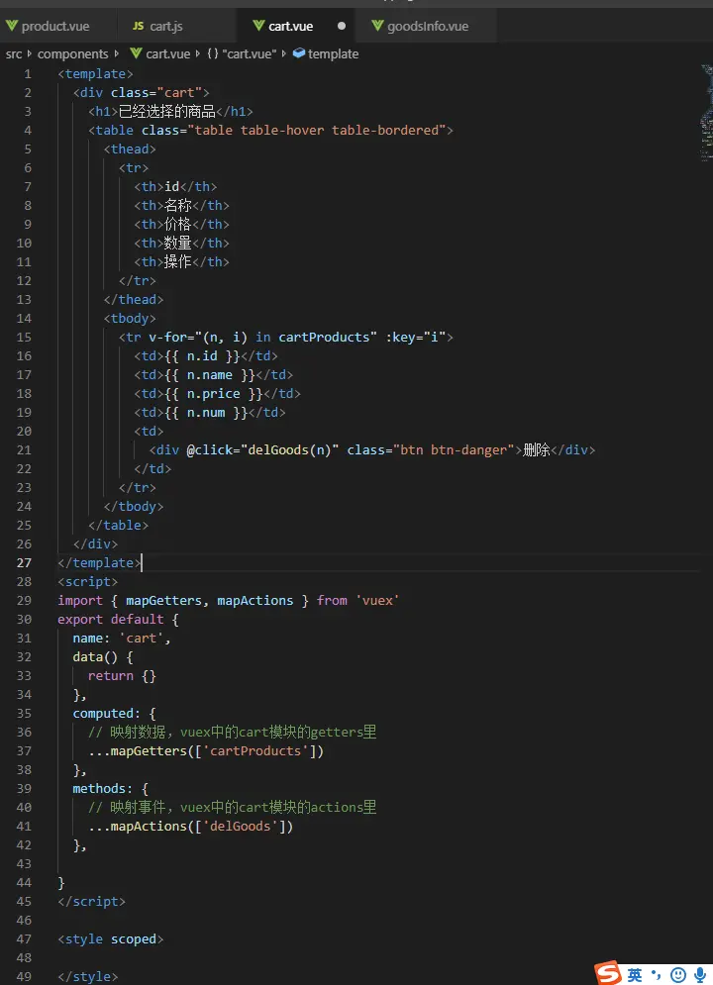Open the "cart.vue" object breadcrumb
This screenshot has width=713, height=985.
pyautogui.click(x=250, y=54)
